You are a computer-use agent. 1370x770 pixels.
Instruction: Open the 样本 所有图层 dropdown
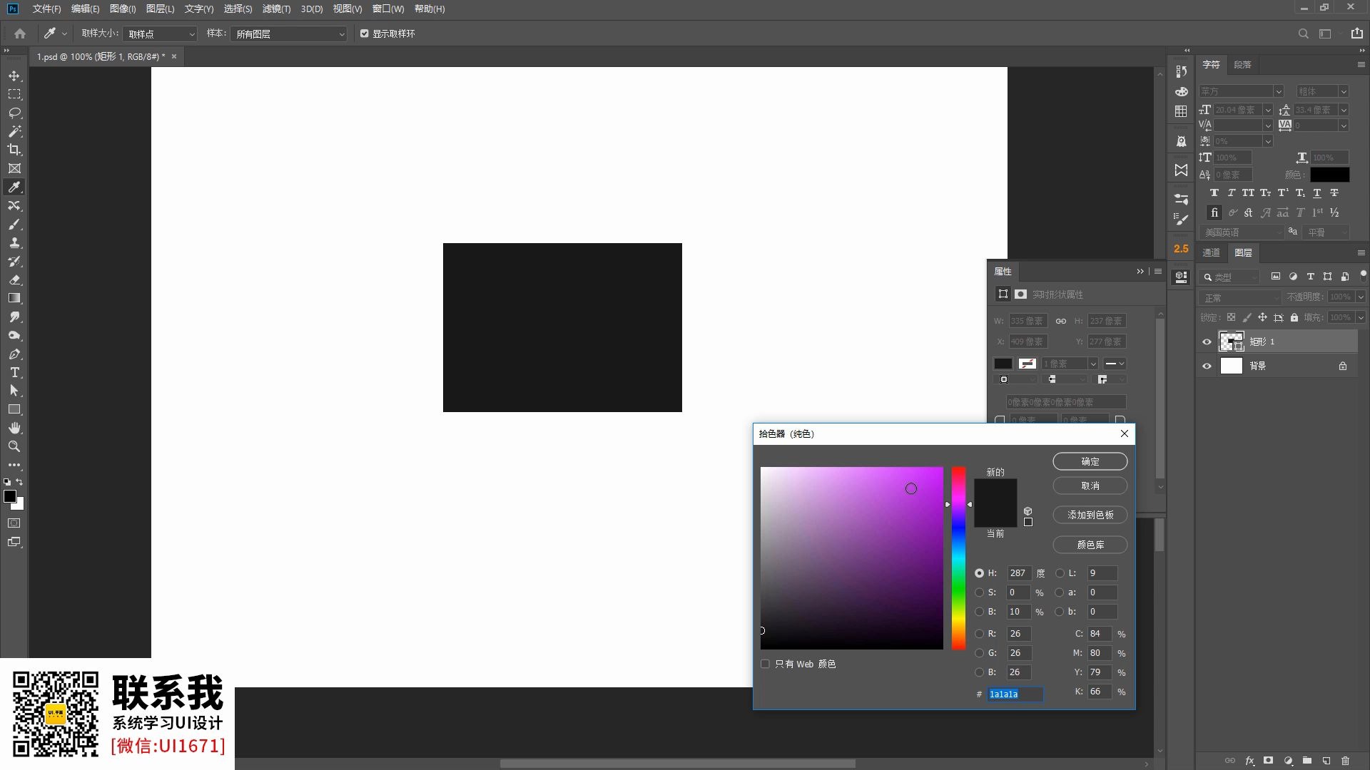click(x=289, y=34)
